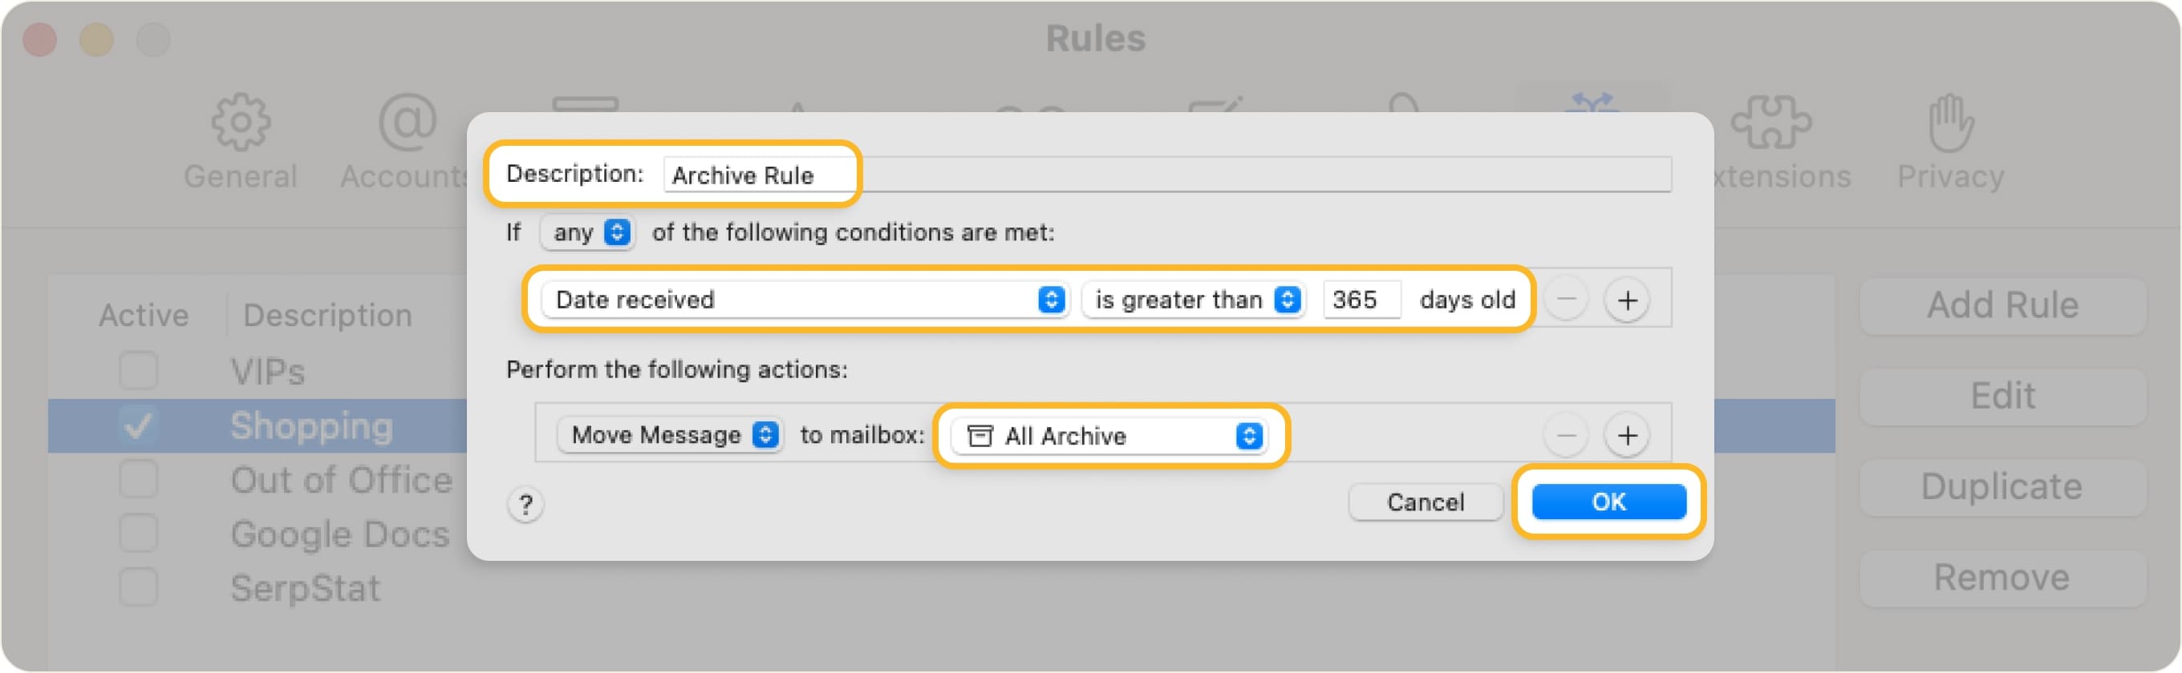
Task: Open General preferences with the gear icon
Action: pos(240,123)
